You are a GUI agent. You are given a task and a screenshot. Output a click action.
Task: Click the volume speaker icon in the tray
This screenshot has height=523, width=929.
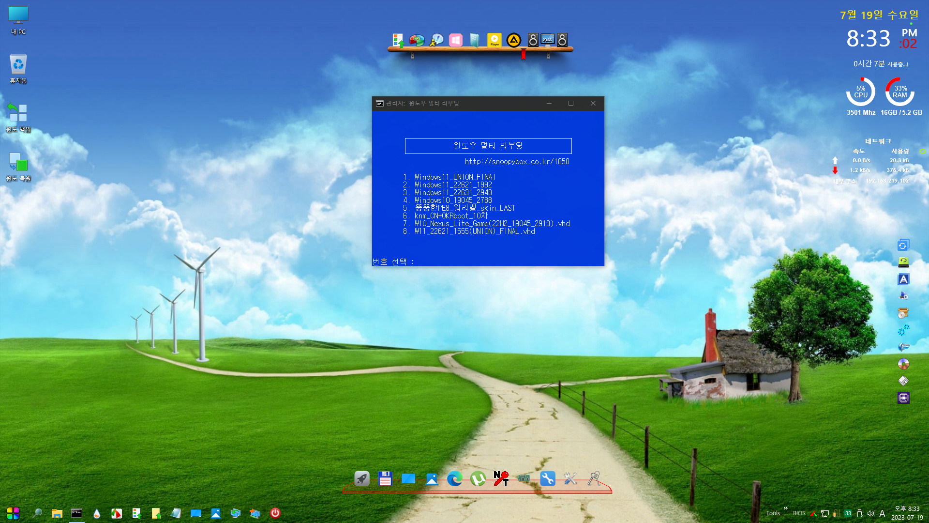tap(871, 513)
